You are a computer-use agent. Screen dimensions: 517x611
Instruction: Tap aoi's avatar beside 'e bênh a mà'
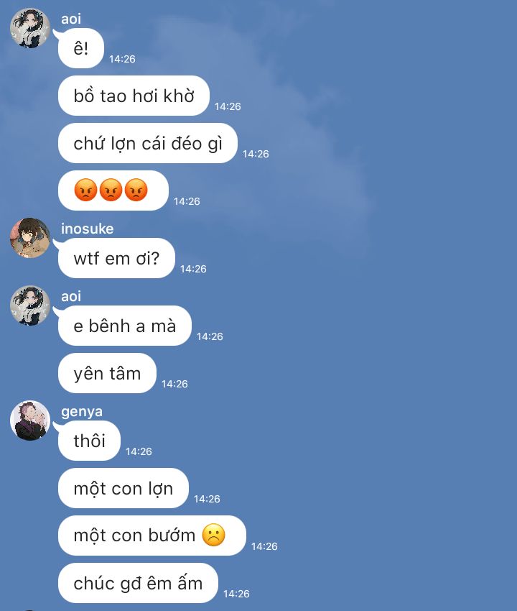(30, 305)
